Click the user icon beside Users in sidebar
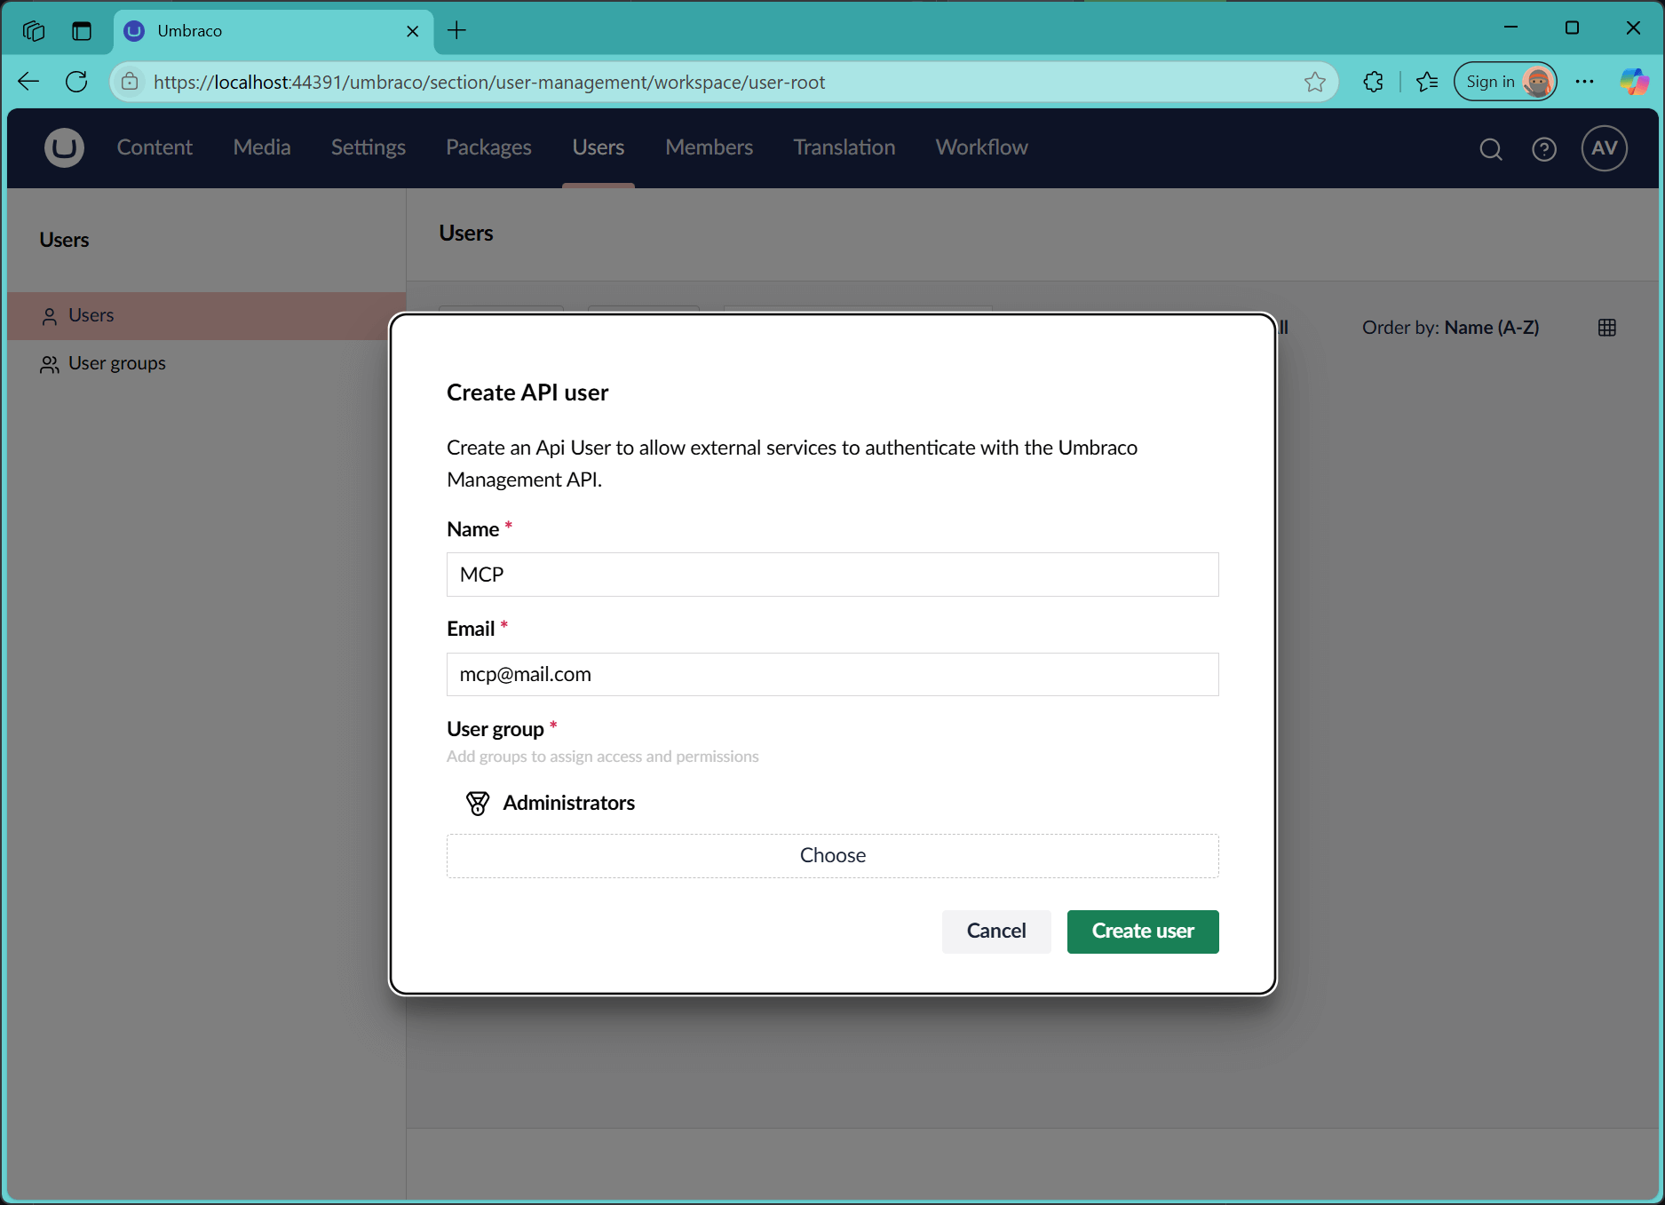 pyautogui.click(x=50, y=316)
